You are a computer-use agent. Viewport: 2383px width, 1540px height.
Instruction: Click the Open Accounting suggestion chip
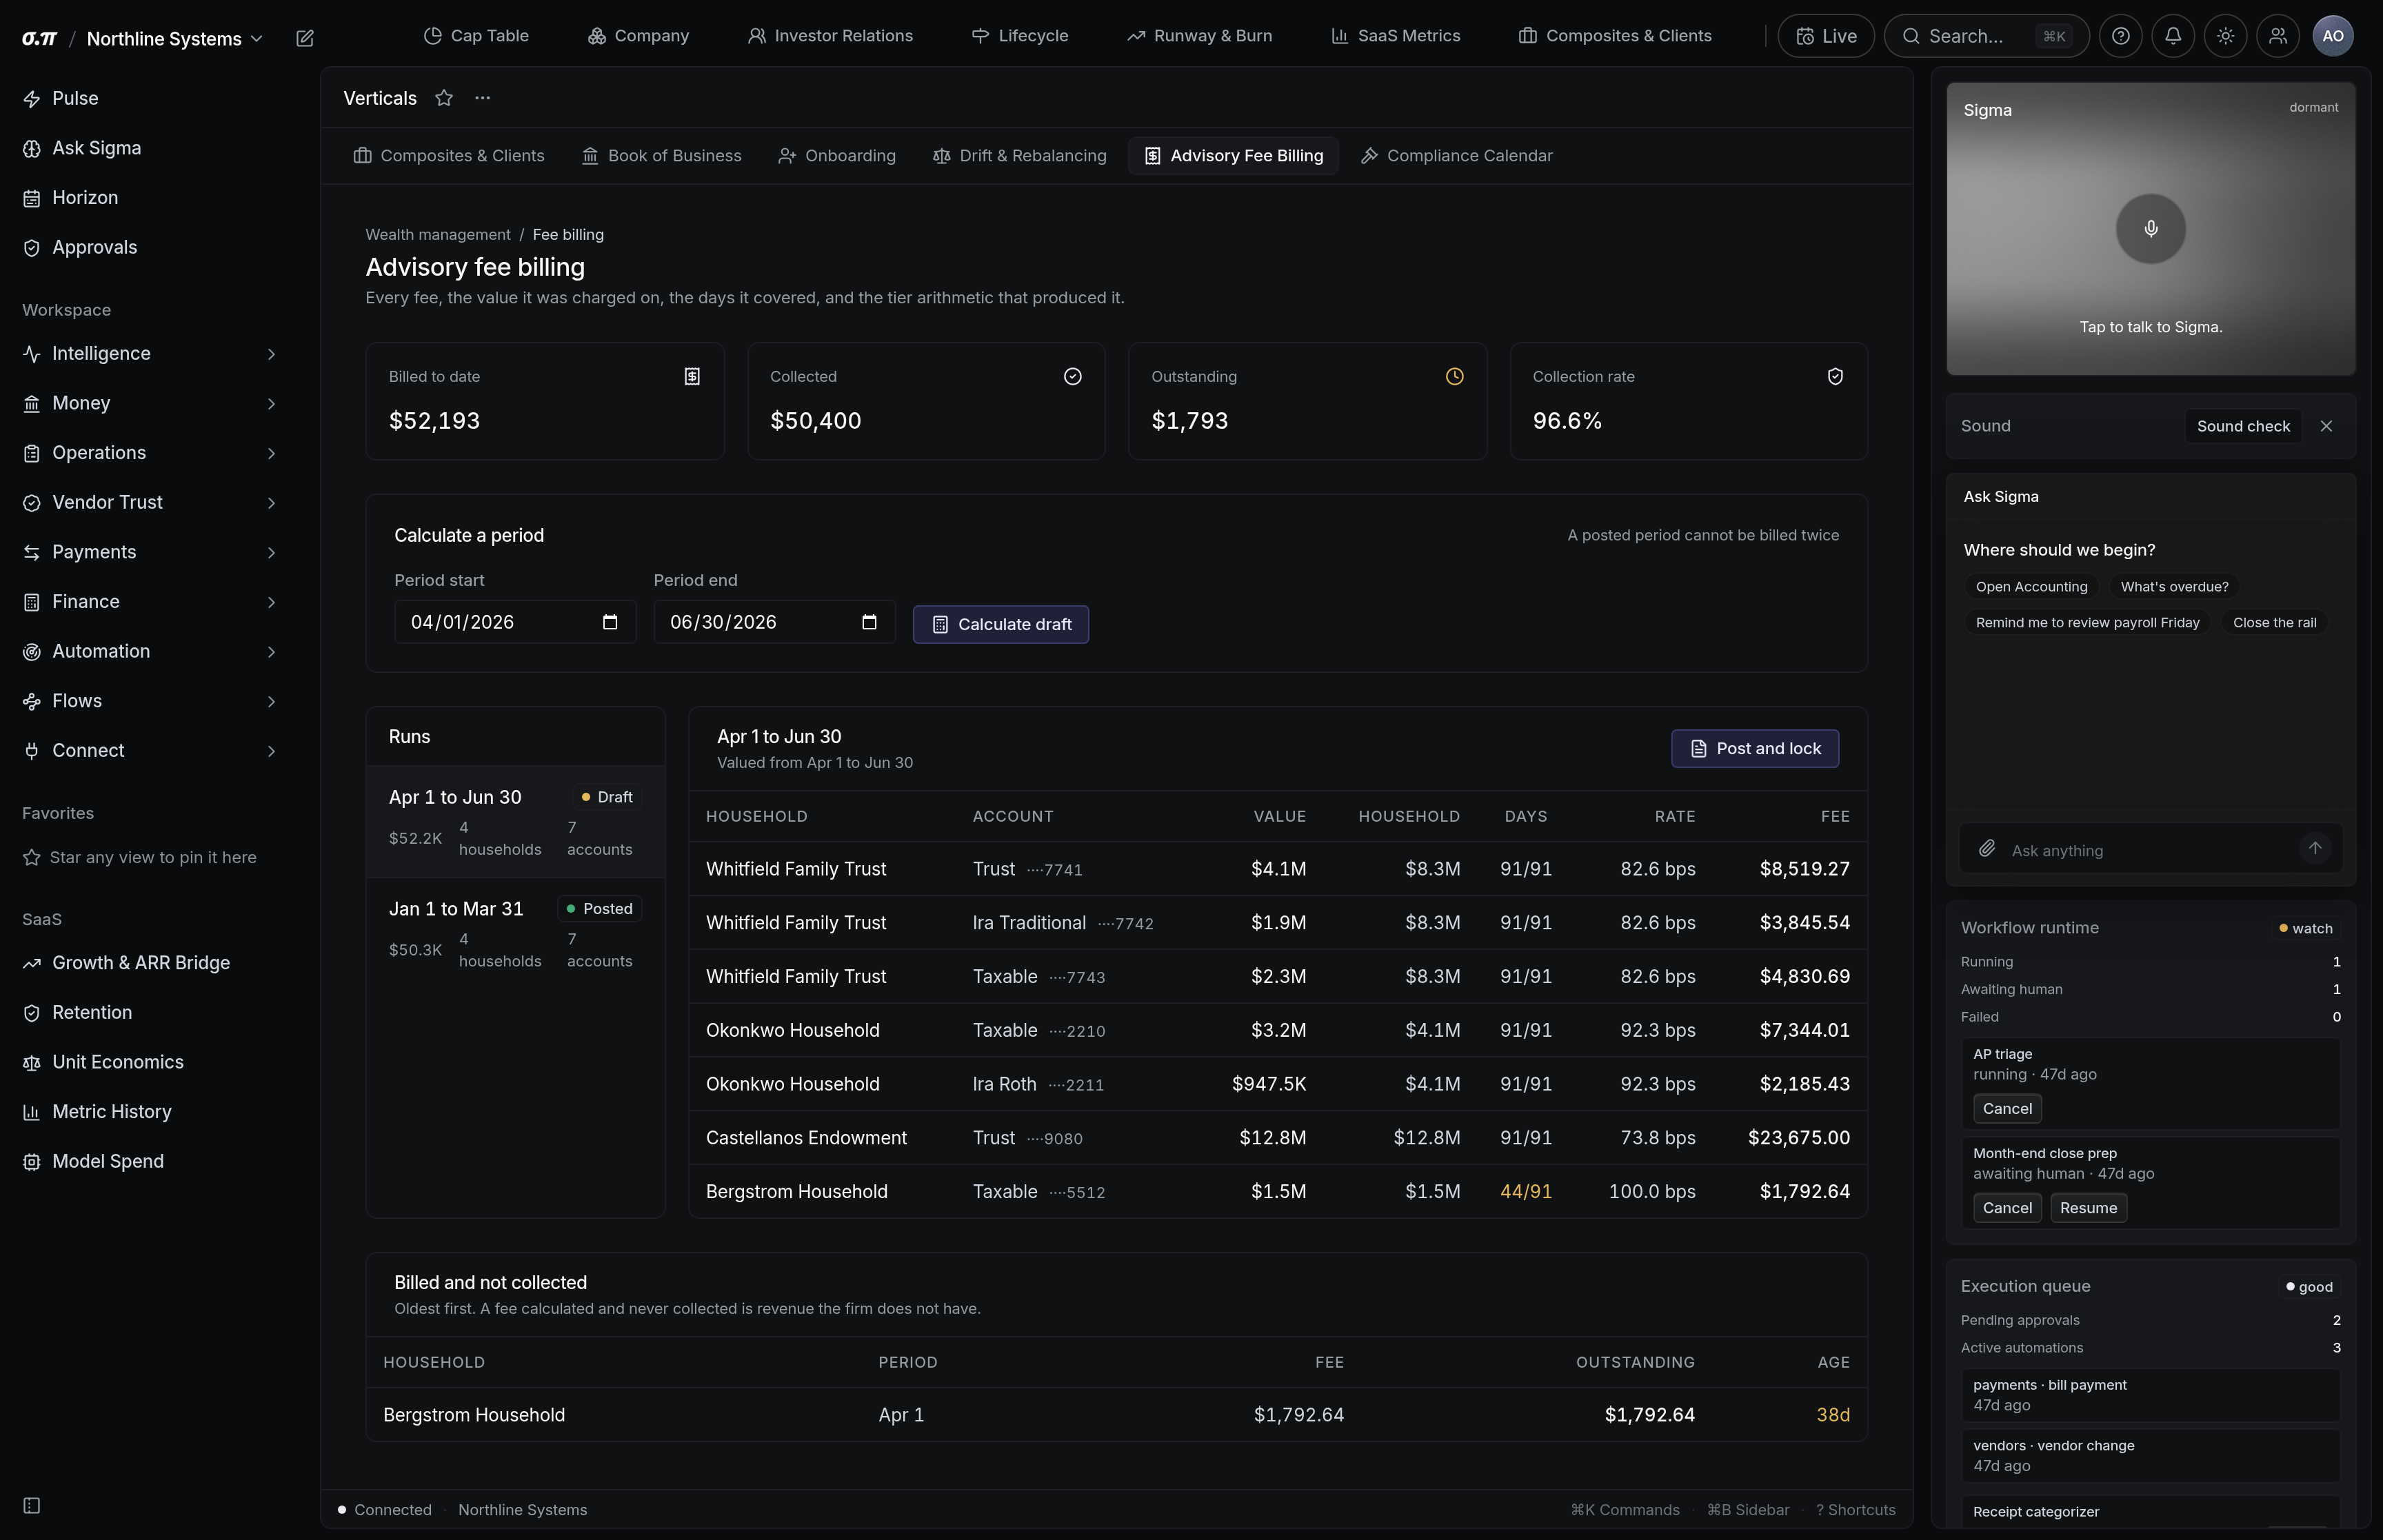tap(2031, 587)
